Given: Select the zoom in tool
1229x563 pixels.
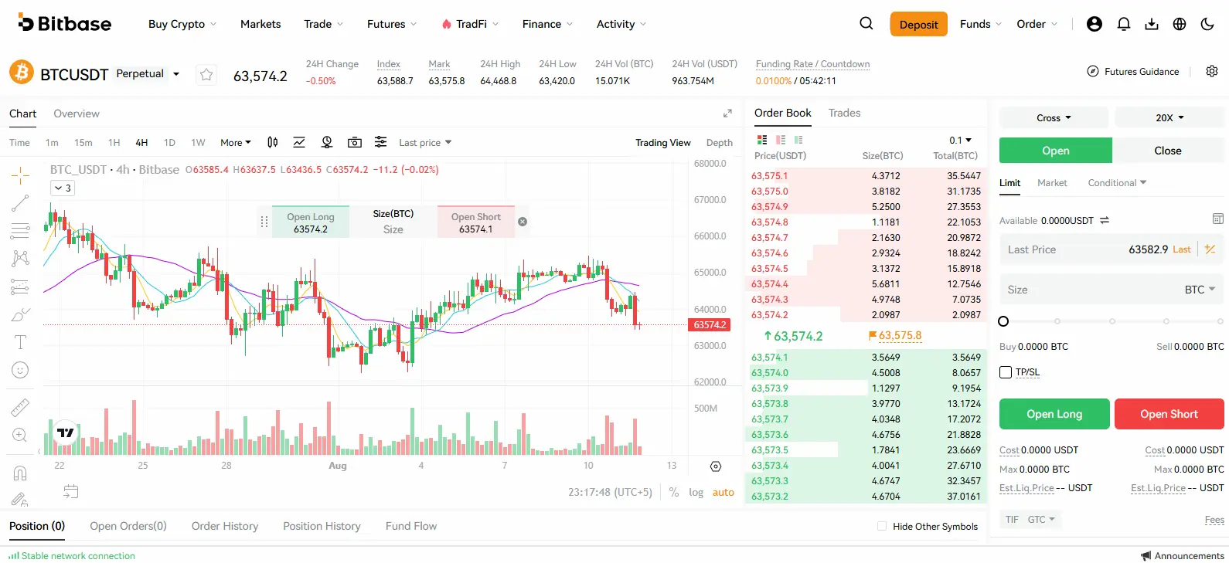Looking at the screenshot, I should [x=20, y=435].
